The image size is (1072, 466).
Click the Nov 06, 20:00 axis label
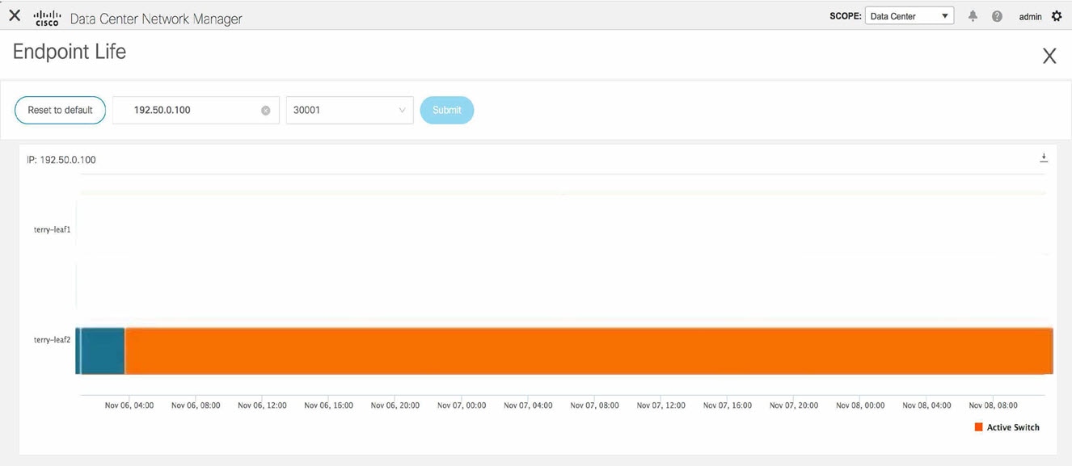click(x=395, y=405)
